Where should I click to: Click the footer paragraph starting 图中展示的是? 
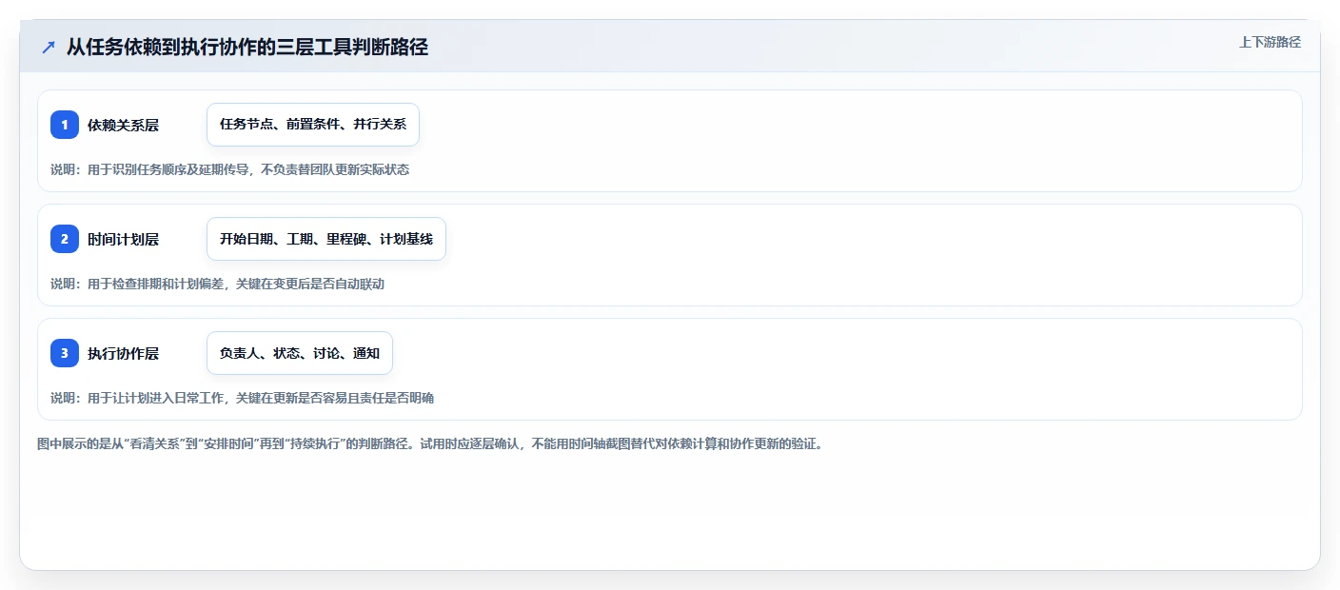tap(429, 443)
